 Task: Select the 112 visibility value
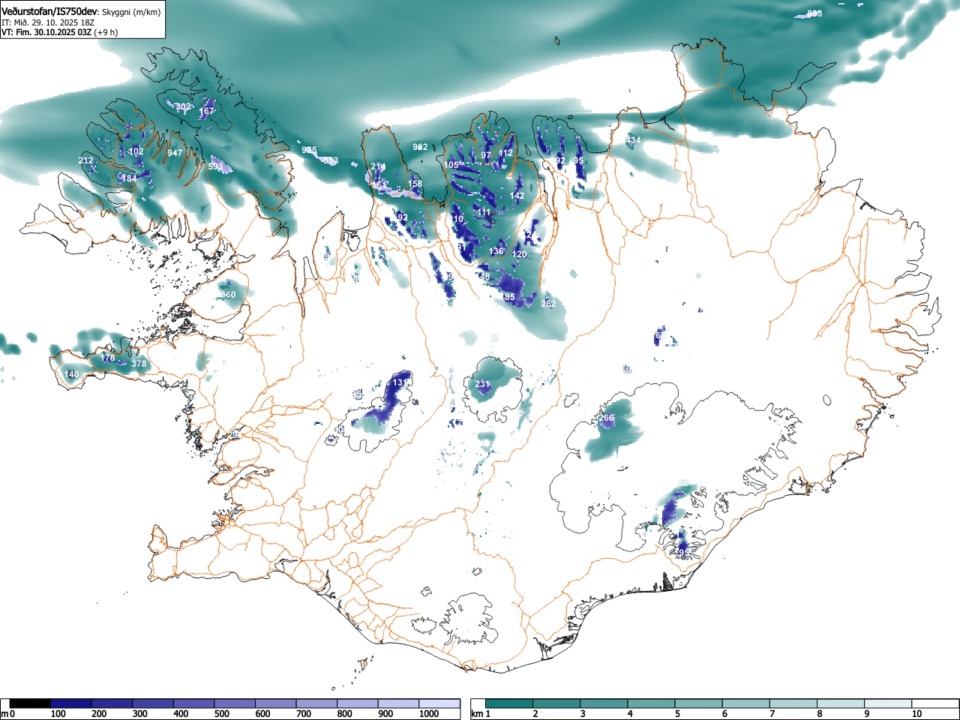(505, 153)
